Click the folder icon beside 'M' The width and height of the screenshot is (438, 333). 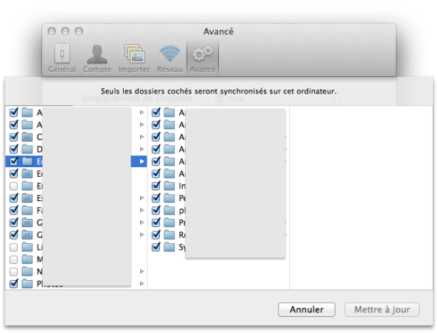point(27,259)
